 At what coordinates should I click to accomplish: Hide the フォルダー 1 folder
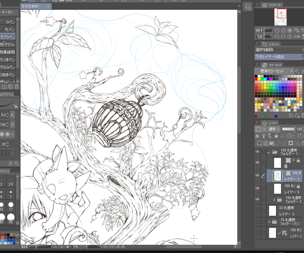point(257,152)
